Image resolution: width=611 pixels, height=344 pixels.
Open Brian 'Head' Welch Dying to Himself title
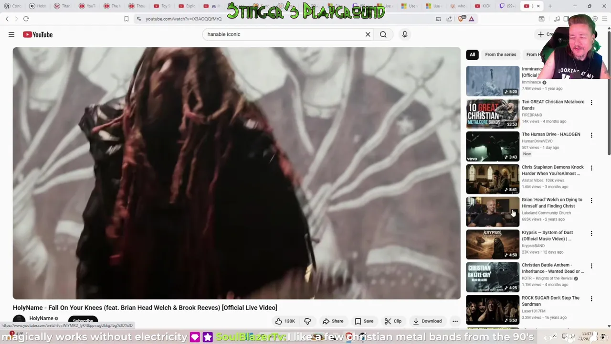click(552, 203)
